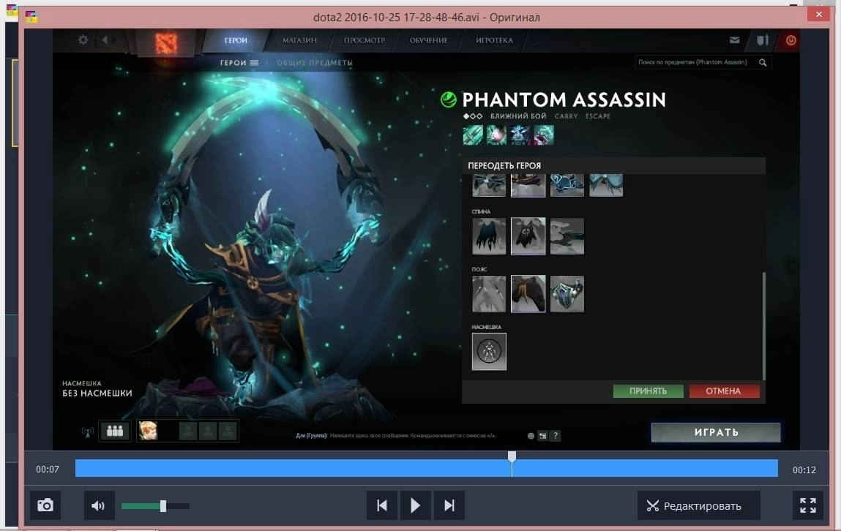The image size is (841, 531).
Task: Focus the party chat message field
Action: coord(412,436)
